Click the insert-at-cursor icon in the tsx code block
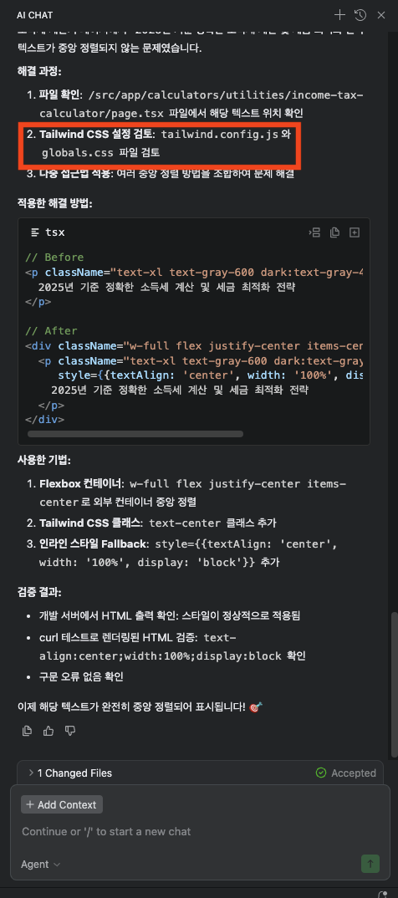 pyautogui.click(x=314, y=232)
